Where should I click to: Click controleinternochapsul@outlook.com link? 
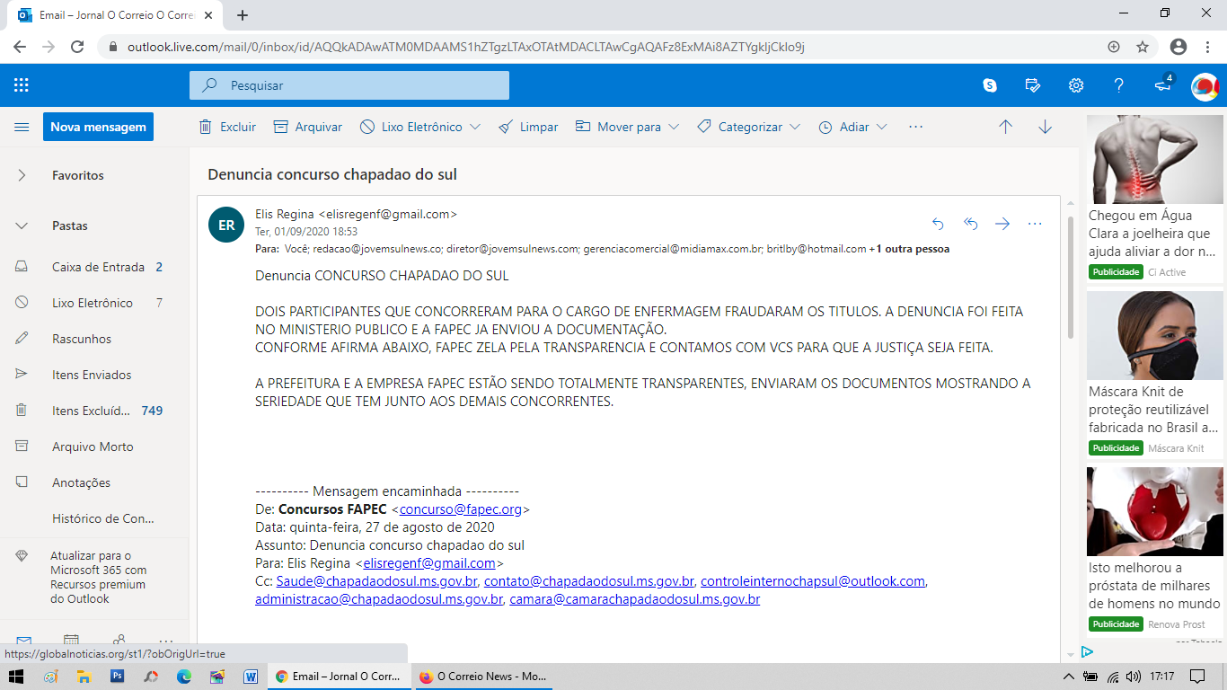(812, 581)
